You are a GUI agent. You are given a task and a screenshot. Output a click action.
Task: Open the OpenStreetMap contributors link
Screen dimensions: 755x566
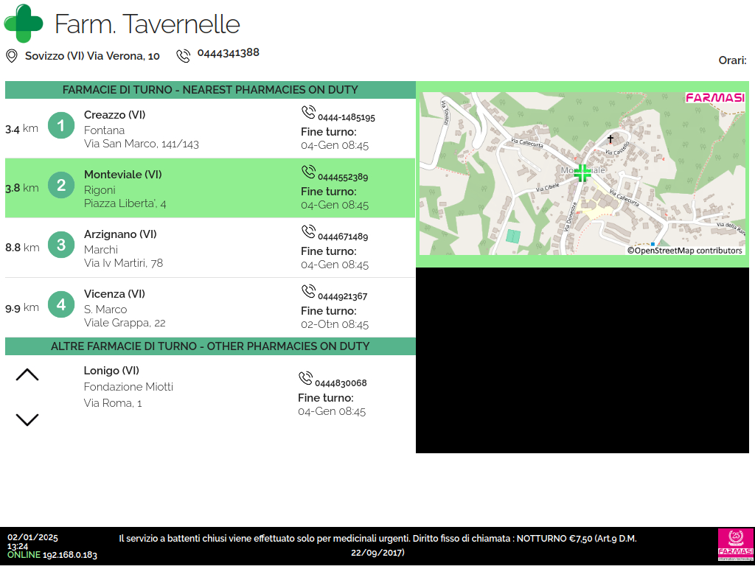pyautogui.click(x=684, y=251)
